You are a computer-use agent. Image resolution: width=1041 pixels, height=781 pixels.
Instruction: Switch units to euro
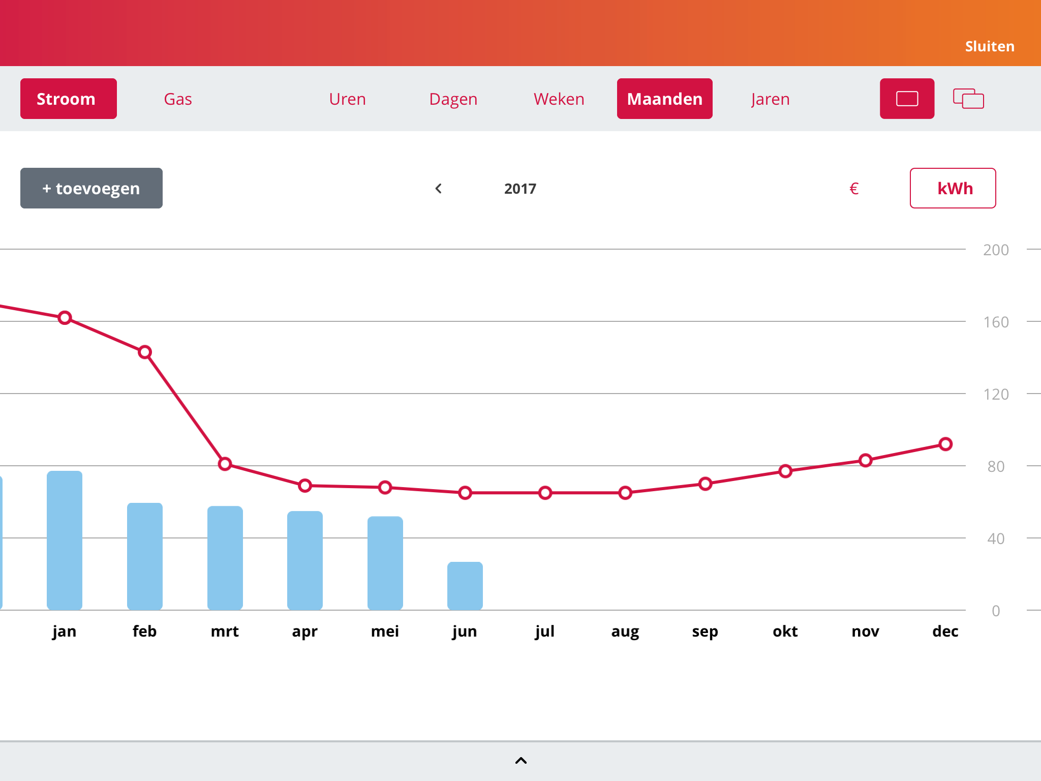854,189
